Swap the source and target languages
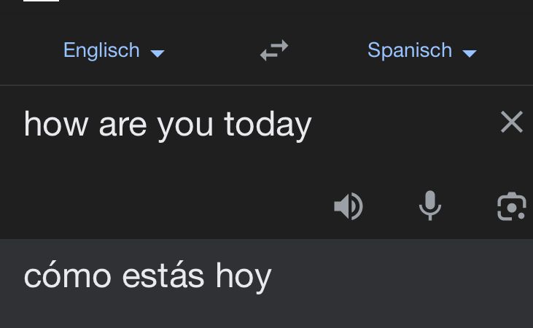 274,50
